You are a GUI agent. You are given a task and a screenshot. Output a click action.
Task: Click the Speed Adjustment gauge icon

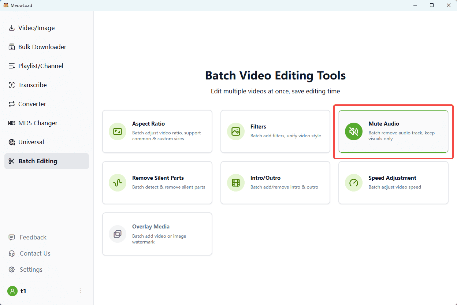[354, 183]
